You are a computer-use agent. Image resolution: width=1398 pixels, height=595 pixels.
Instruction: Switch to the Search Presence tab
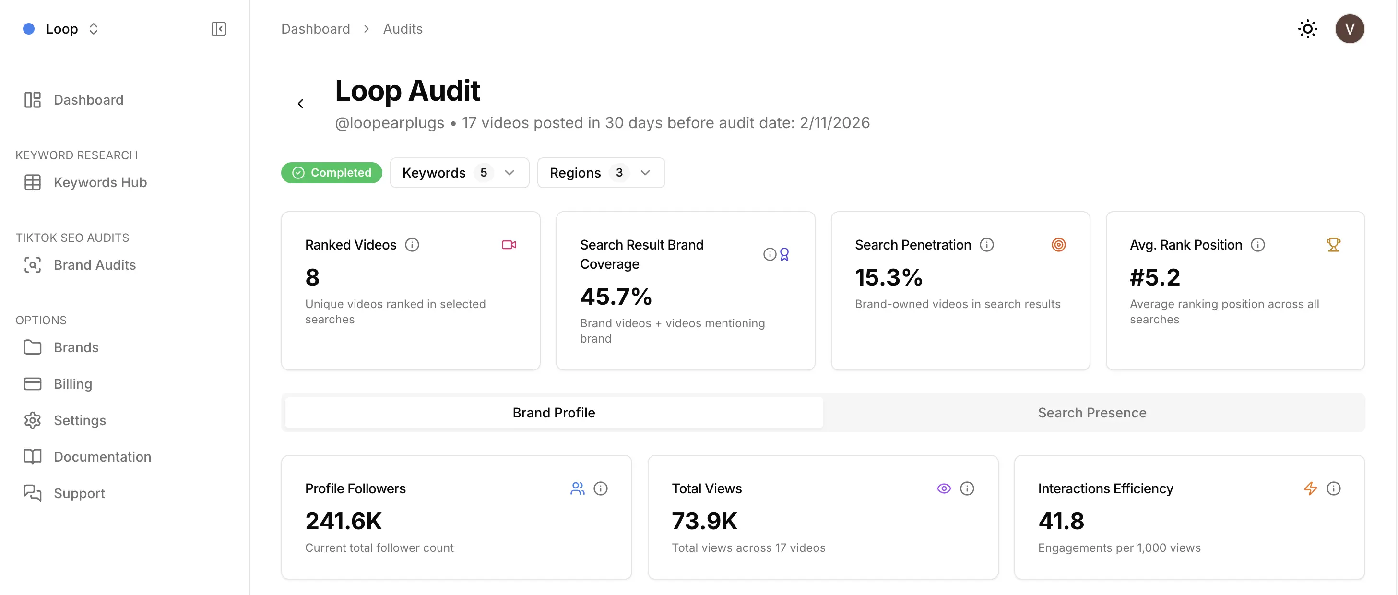pos(1092,413)
